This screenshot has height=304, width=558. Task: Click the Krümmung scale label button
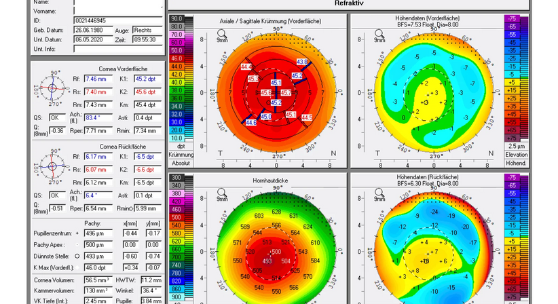(x=180, y=155)
